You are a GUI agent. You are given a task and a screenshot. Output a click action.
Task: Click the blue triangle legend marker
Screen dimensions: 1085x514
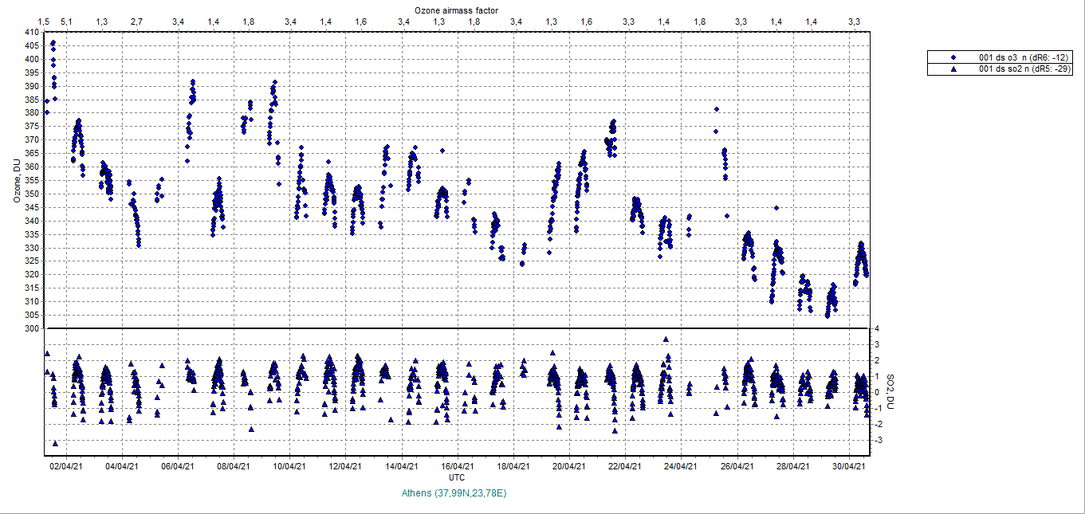[953, 69]
